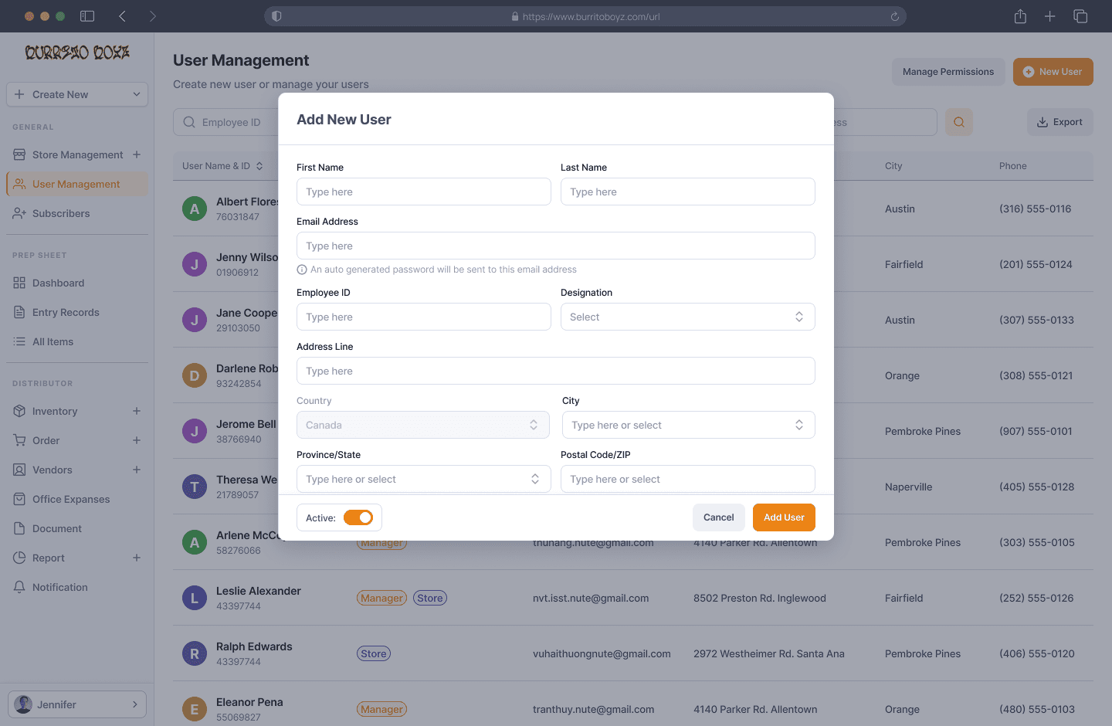Click the plus next to Order

137,440
